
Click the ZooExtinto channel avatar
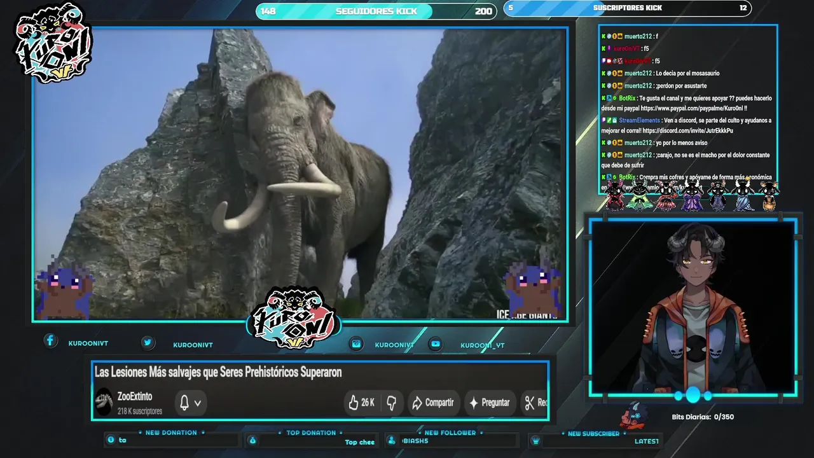tap(104, 402)
